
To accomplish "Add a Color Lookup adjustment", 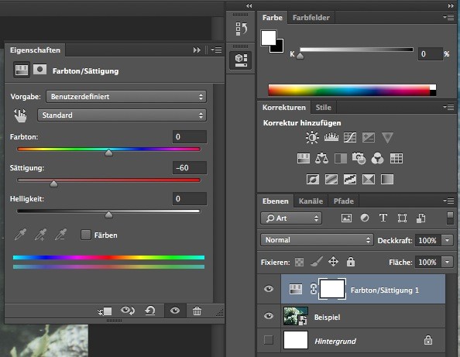I will tap(396, 159).
